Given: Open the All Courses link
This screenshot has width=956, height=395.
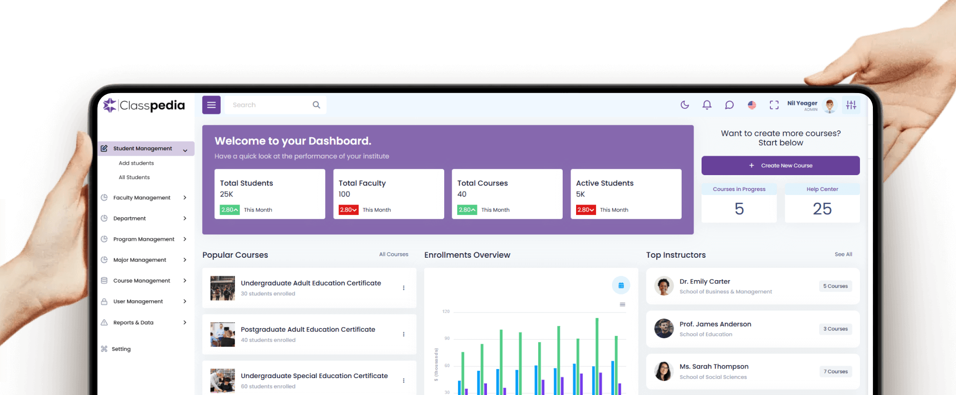Looking at the screenshot, I should (393, 254).
